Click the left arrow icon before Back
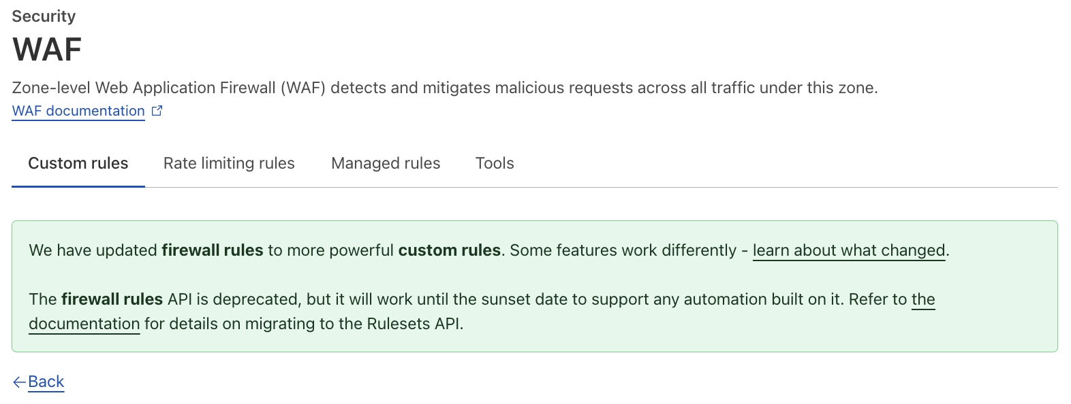Screen dimensions: 1071x404 [19, 382]
